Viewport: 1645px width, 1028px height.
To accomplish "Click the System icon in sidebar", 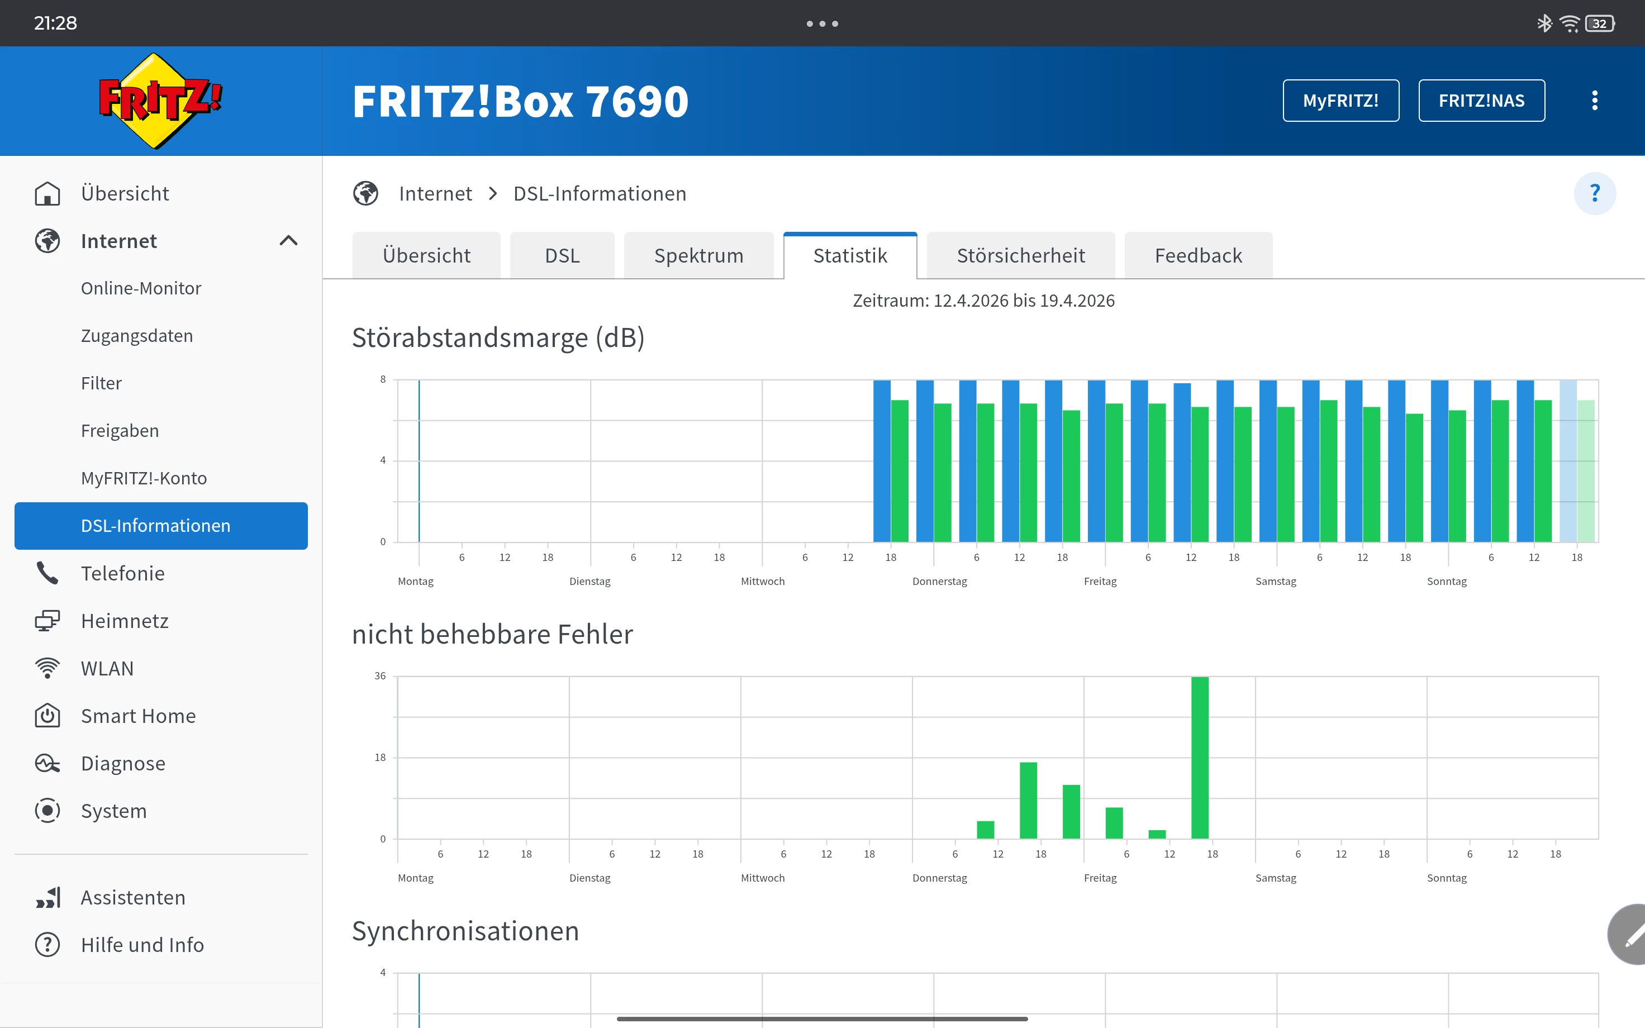I will pos(47,811).
